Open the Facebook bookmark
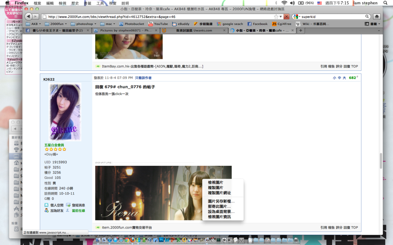This screenshot has width=393, height=245. 257,24
